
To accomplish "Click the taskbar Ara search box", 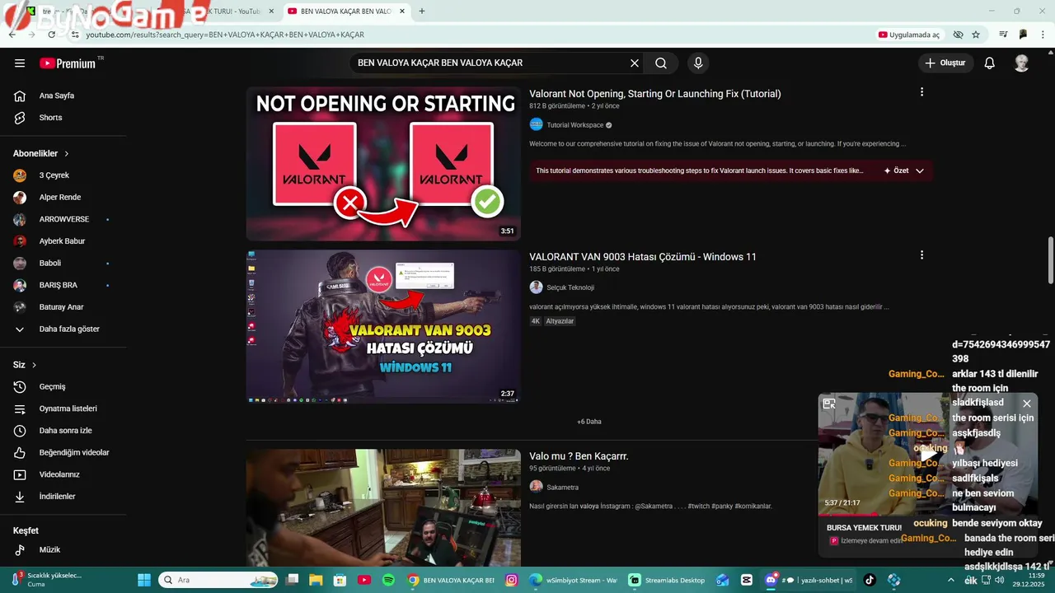I will [218, 580].
